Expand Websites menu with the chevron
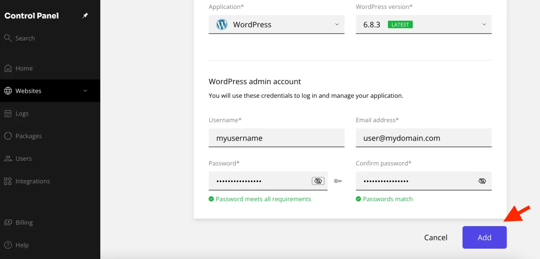The height and width of the screenshot is (259, 540). [x=85, y=91]
